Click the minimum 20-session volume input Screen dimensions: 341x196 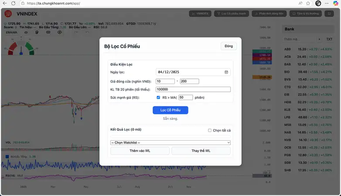coord(193,89)
